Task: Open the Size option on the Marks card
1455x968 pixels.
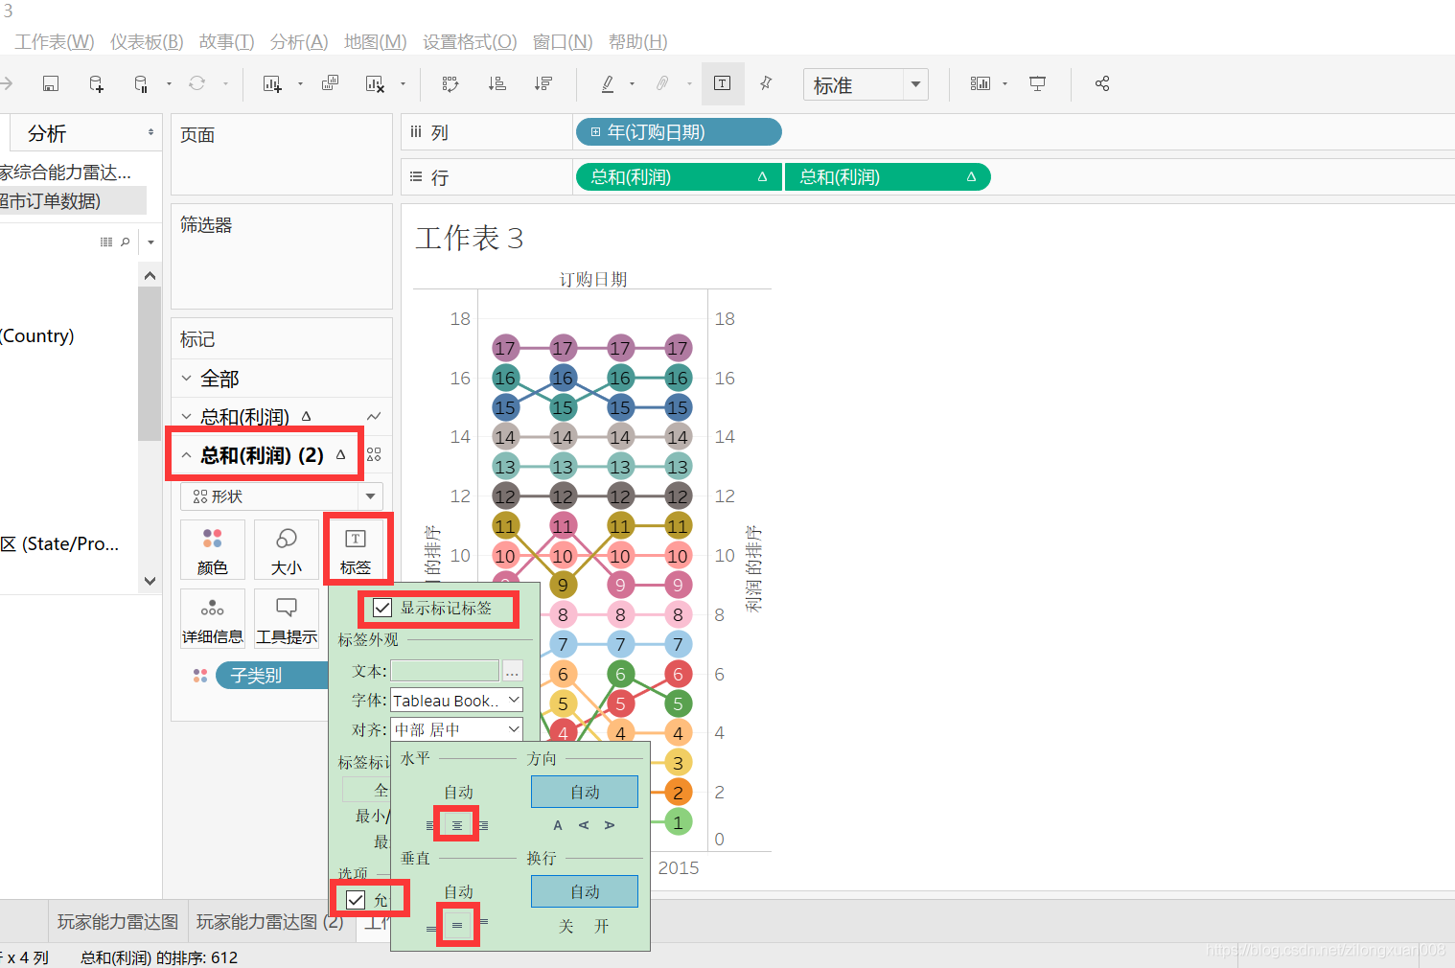Action: pos(286,549)
